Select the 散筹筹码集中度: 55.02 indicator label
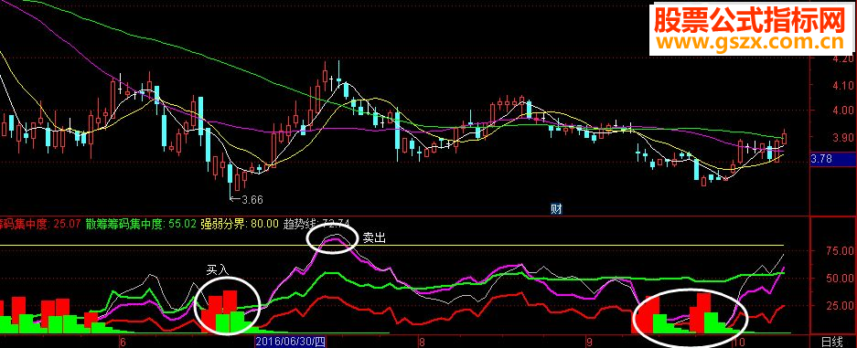 (x=141, y=223)
